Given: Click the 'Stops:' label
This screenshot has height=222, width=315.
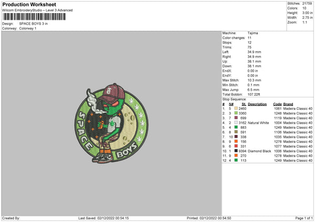Looking at the screenshot, I should pyautogui.click(x=227, y=42).
